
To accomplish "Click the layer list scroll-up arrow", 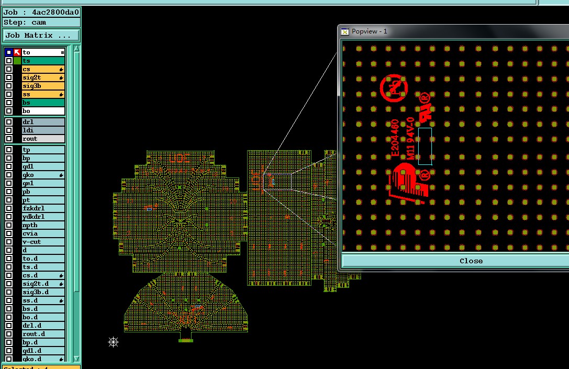I will pyautogui.click(x=76, y=49).
